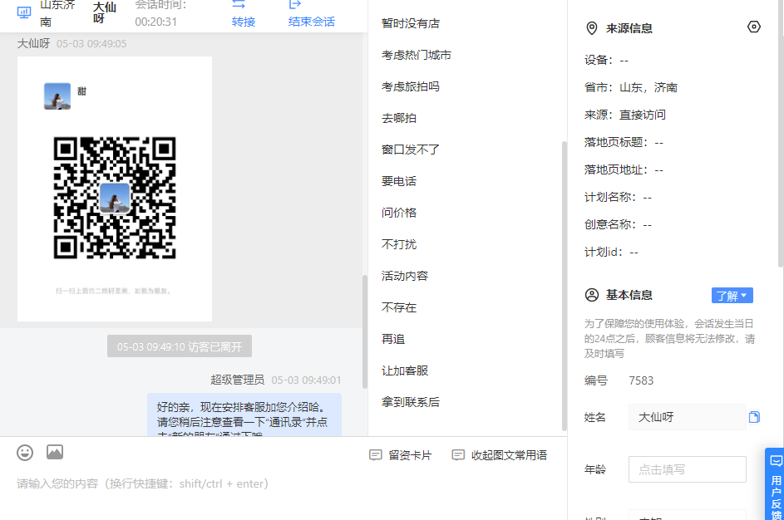Click the 落地页标题 line
This screenshot has width=784, height=520.
(x=624, y=142)
